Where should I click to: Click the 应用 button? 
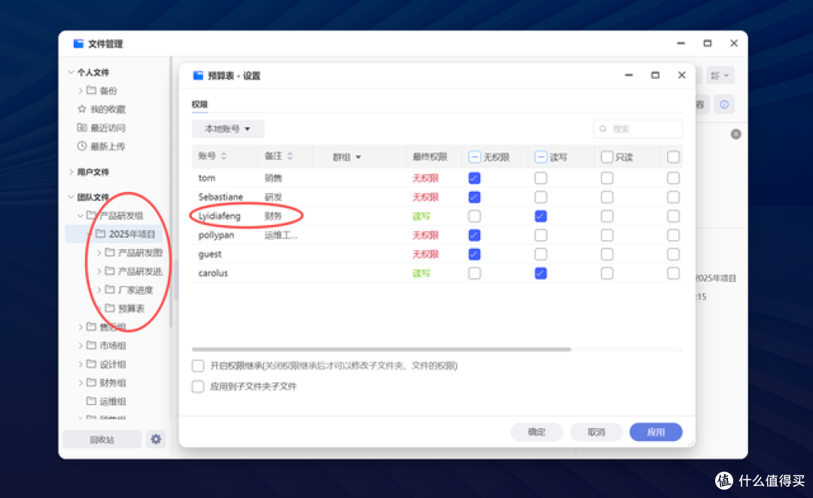click(x=656, y=432)
